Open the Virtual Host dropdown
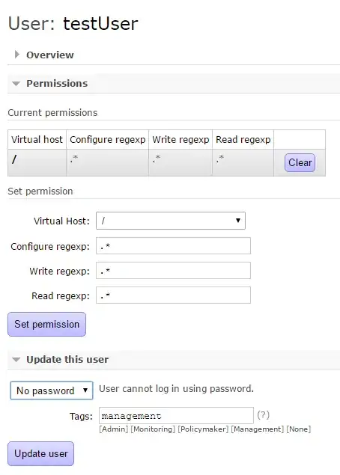340x475 pixels. tap(171, 221)
